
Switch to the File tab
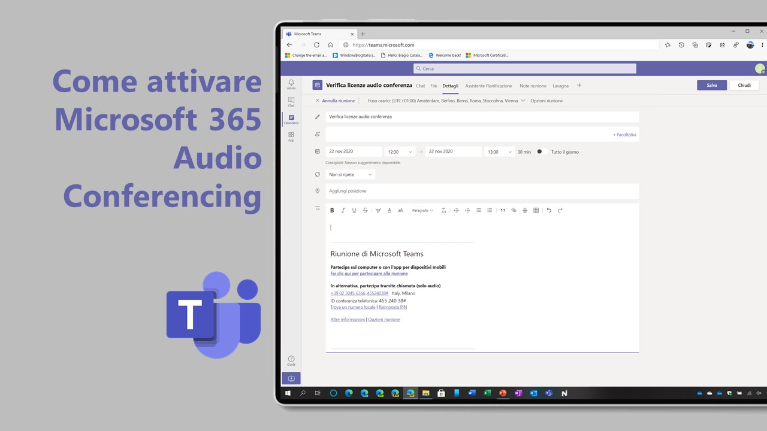(434, 86)
